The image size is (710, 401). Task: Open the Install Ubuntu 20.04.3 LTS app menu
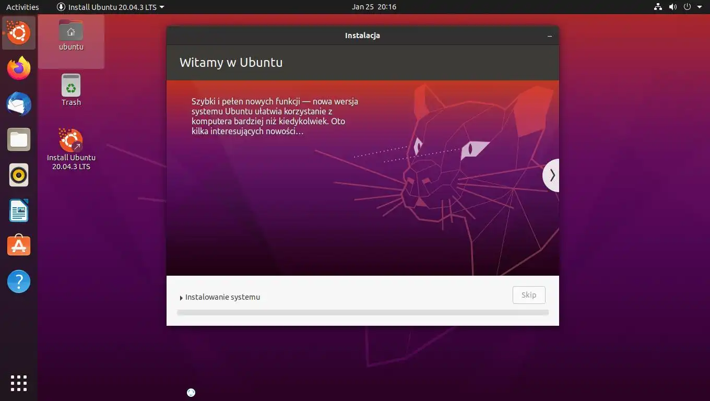[111, 7]
